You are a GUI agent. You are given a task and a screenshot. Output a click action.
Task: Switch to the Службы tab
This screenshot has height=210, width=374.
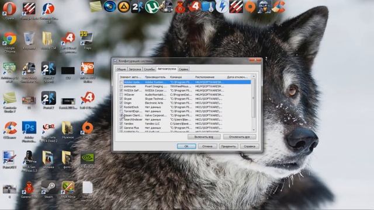pos(149,69)
